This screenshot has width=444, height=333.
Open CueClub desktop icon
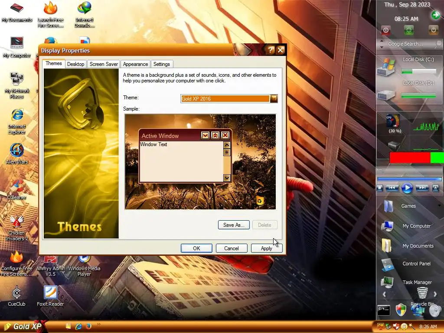click(17, 296)
